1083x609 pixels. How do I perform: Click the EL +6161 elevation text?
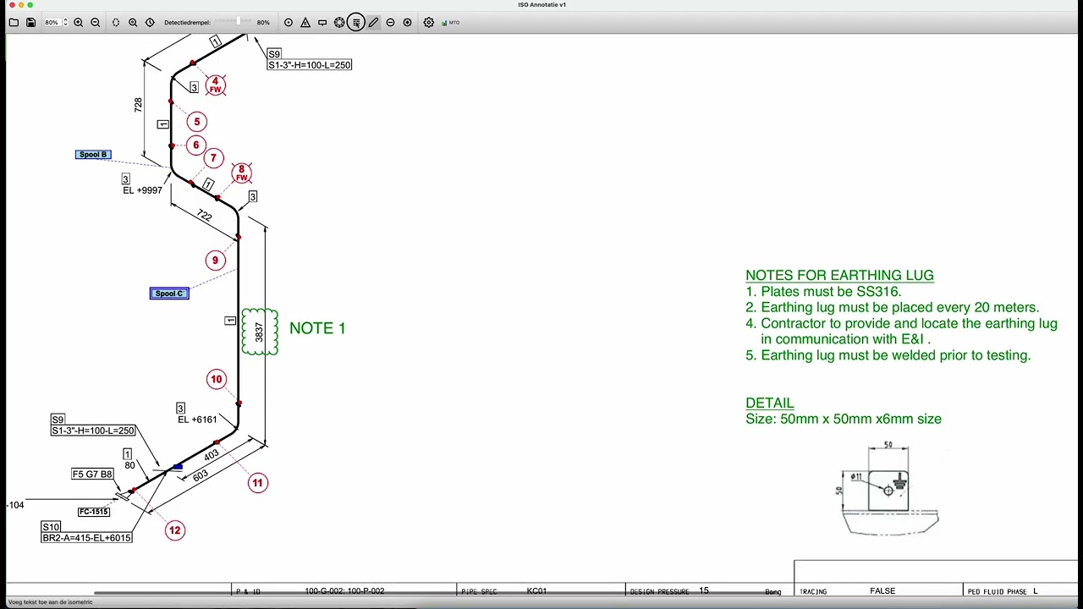pos(197,420)
